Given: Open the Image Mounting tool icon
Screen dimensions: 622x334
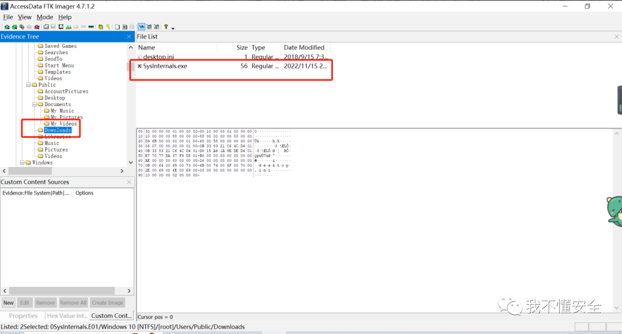Looking at the screenshot, I should point(22,27).
